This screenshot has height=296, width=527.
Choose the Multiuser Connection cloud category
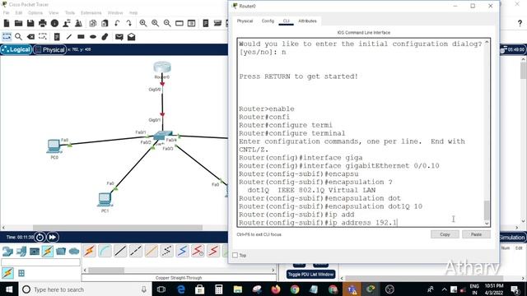pos(74,251)
